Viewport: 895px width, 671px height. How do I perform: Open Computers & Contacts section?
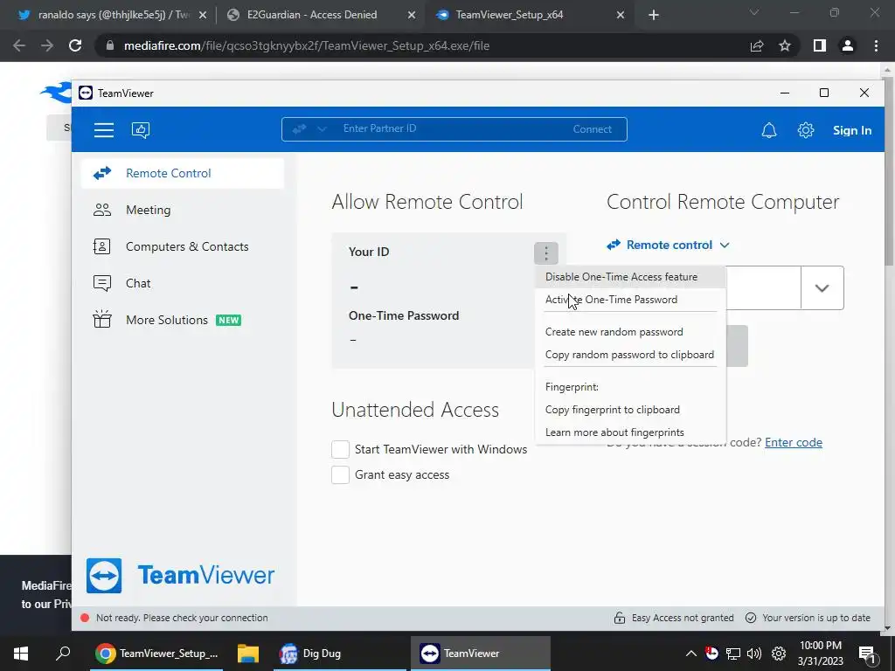click(183, 246)
